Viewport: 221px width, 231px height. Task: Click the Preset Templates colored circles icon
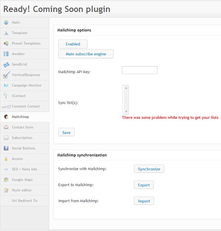click(x=6, y=43)
